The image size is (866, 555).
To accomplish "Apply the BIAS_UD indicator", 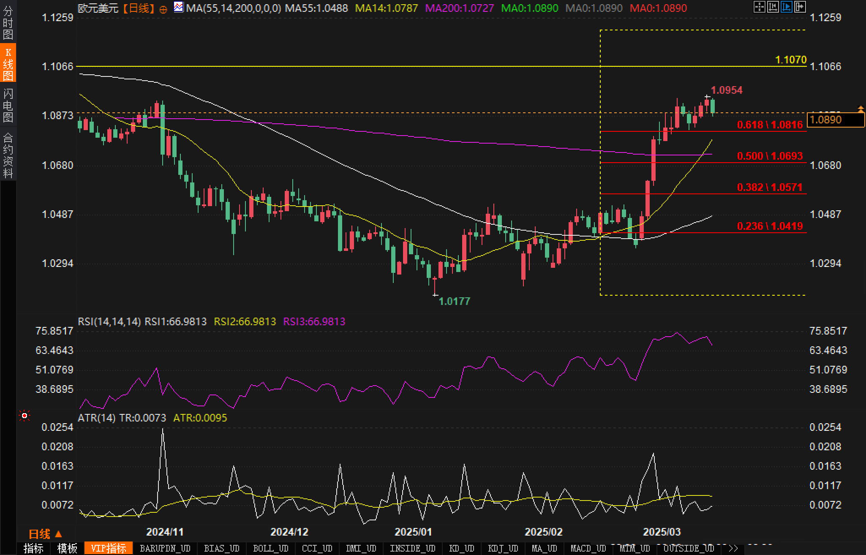I will pyautogui.click(x=222, y=549).
